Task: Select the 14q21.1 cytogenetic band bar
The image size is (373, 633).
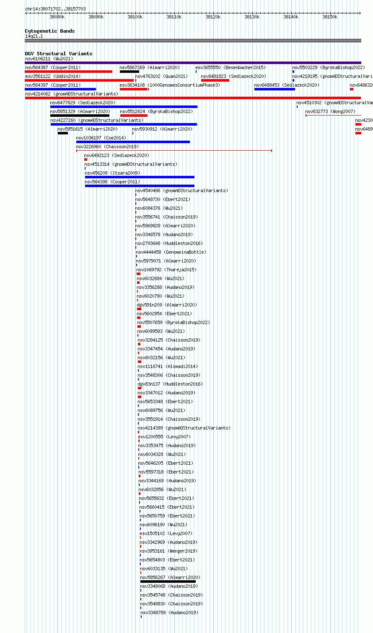Action: click(x=193, y=41)
